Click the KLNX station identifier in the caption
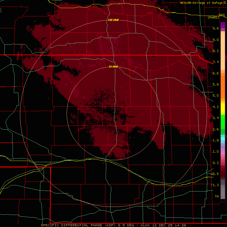 click(145, 225)
